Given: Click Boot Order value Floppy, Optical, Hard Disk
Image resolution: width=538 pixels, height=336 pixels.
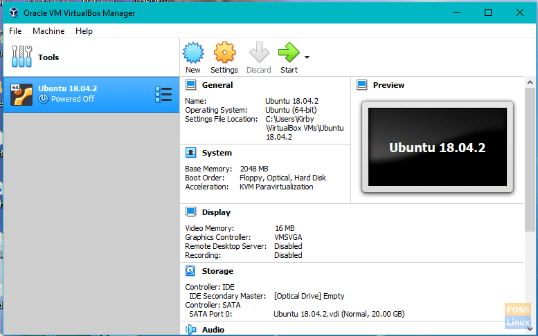Looking at the screenshot, I should pyautogui.click(x=283, y=178).
